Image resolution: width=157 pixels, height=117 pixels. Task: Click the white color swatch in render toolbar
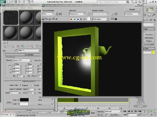(89, 19)
